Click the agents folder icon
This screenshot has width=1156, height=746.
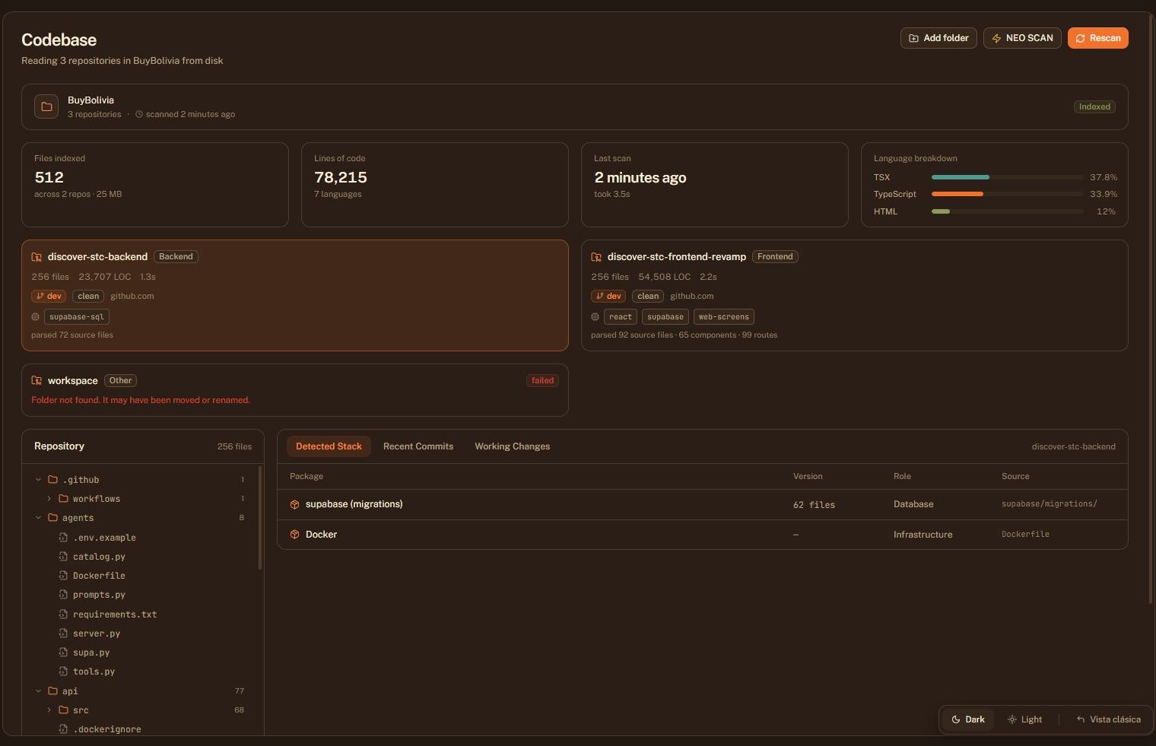pos(52,518)
